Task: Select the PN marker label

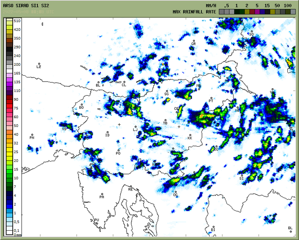Action: (32, 138)
